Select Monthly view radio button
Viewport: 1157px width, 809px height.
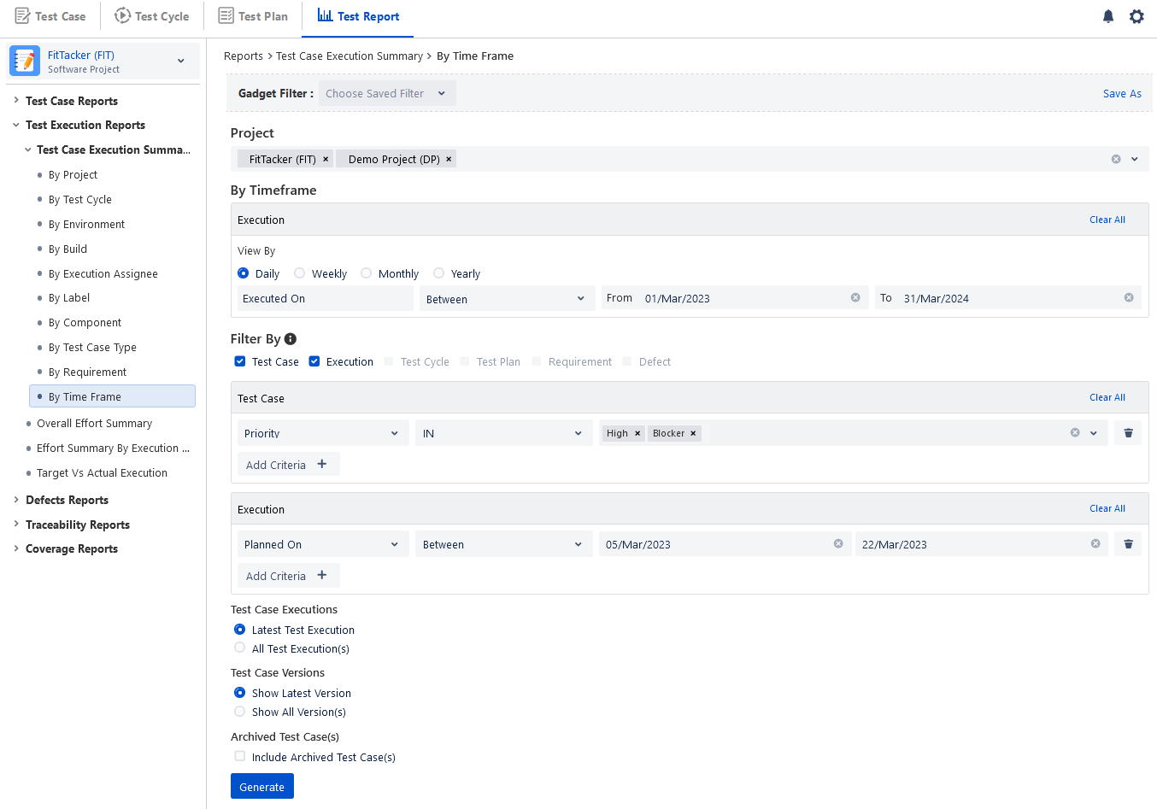click(367, 273)
